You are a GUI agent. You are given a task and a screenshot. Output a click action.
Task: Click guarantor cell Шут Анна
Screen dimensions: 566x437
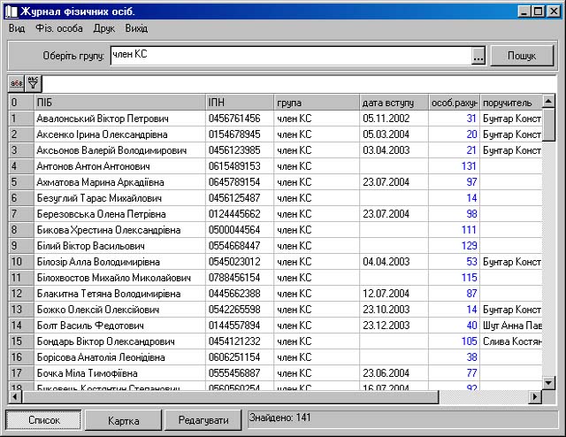coord(512,326)
